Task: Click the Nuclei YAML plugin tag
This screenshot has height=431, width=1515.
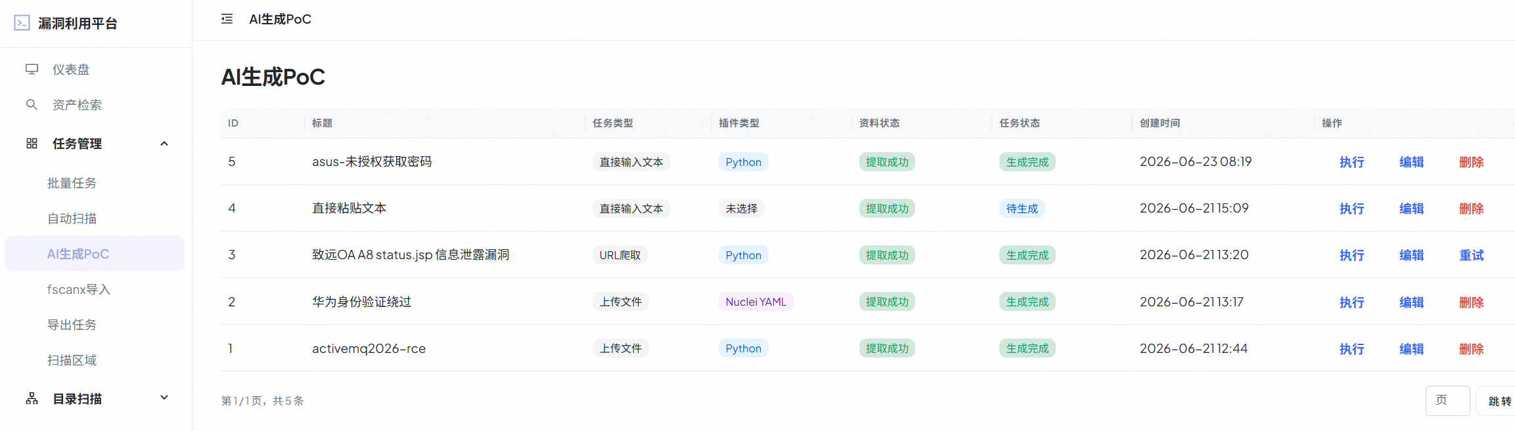Action: click(x=756, y=302)
